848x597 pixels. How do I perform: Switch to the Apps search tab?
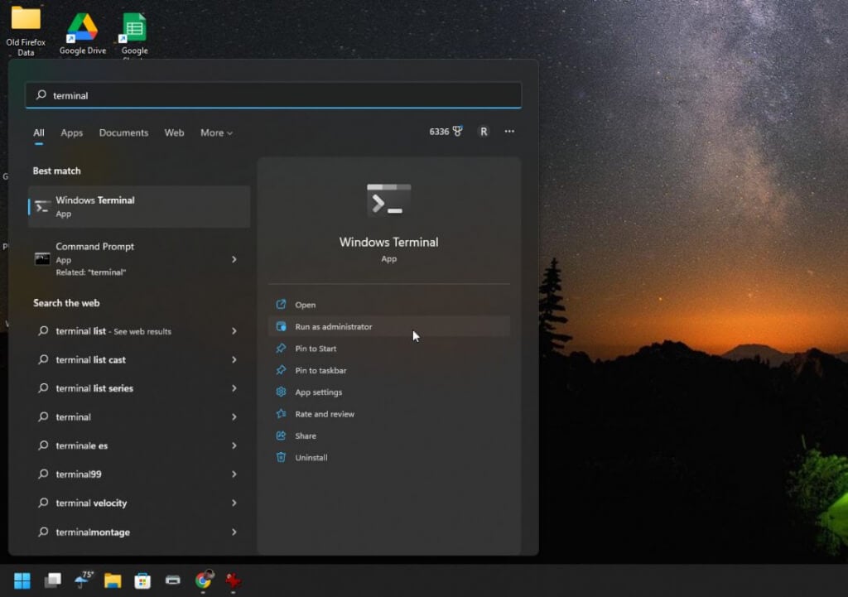pyautogui.click(x=71, y=132)
